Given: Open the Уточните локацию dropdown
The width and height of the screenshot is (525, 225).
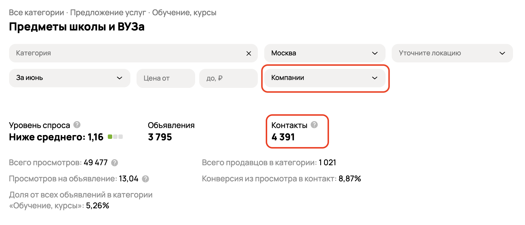Looking at the screenshot, I should [452, 53].
